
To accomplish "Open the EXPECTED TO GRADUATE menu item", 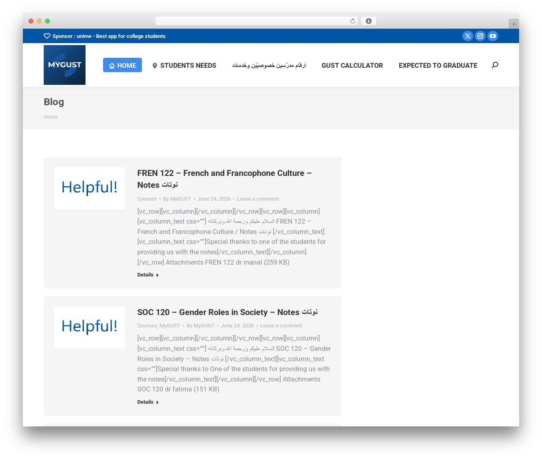I will pyautogui.click(x=438, y=65).
